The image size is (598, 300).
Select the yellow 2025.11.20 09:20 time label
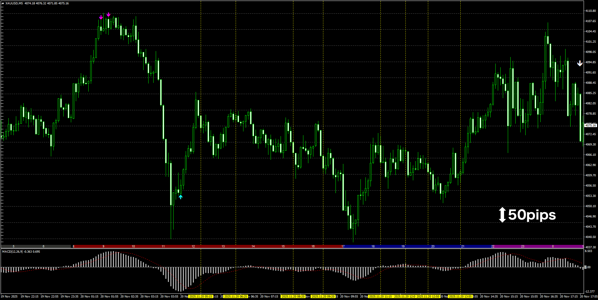pyautogui.click(x=323, y=296)
